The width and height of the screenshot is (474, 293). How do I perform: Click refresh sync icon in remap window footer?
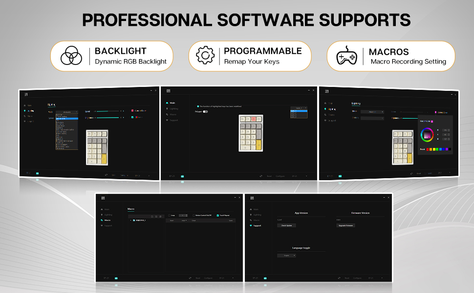point(261,176)
